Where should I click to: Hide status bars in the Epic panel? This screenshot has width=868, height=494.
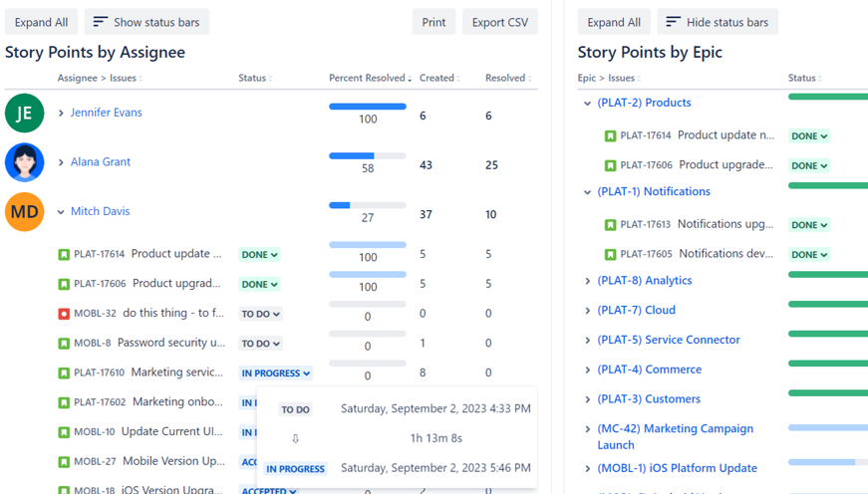point(718,22)
